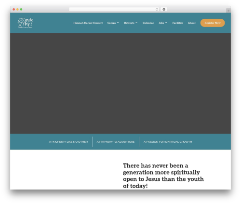Navigate to the Facilities page
Image resolution: width=241 pixels, height=204 pixels.
point(178,23)
